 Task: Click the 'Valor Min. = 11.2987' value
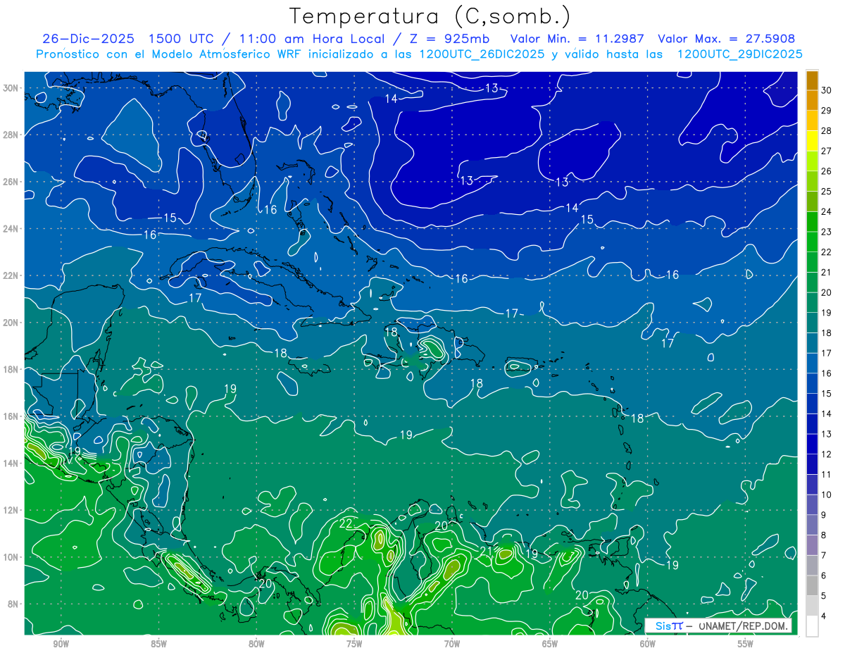click(577, 39)
